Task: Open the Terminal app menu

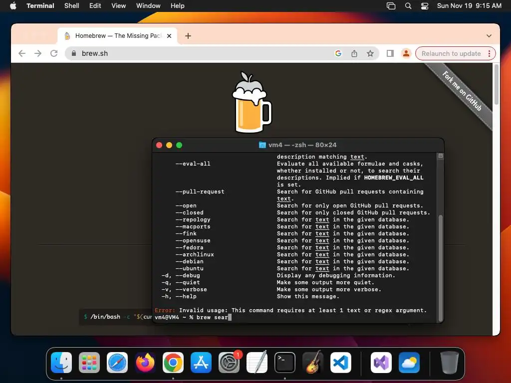Action: [40, 6]
